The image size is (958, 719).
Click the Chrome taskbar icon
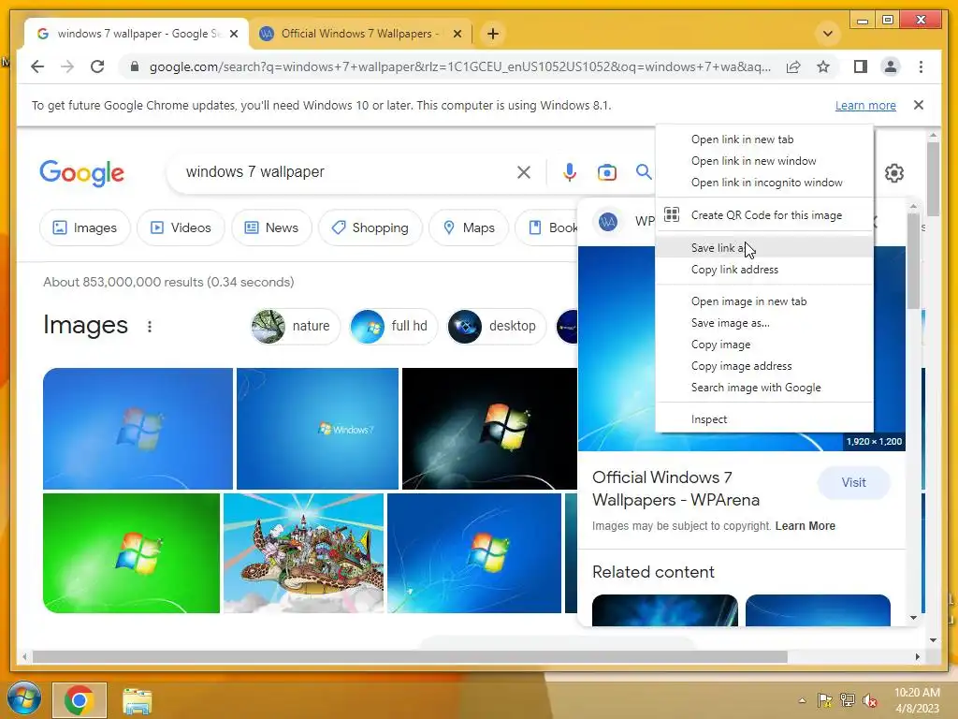[79, 700]
